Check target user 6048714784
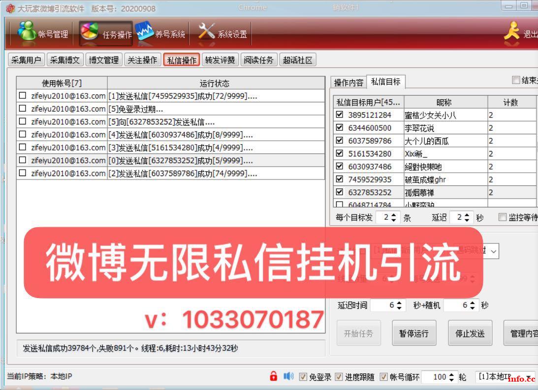The width and height of the screenshot is (538, 390). pyautogui.click(x=340, y=205)
